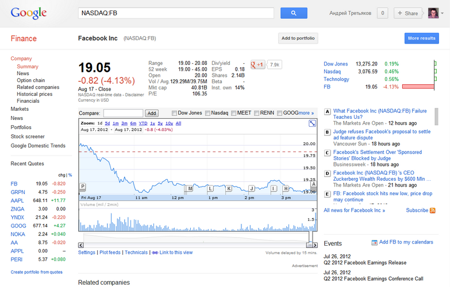The image size is (450, 287).
Task: Select news marker P on the chart
Action: (x=83, y=186)
